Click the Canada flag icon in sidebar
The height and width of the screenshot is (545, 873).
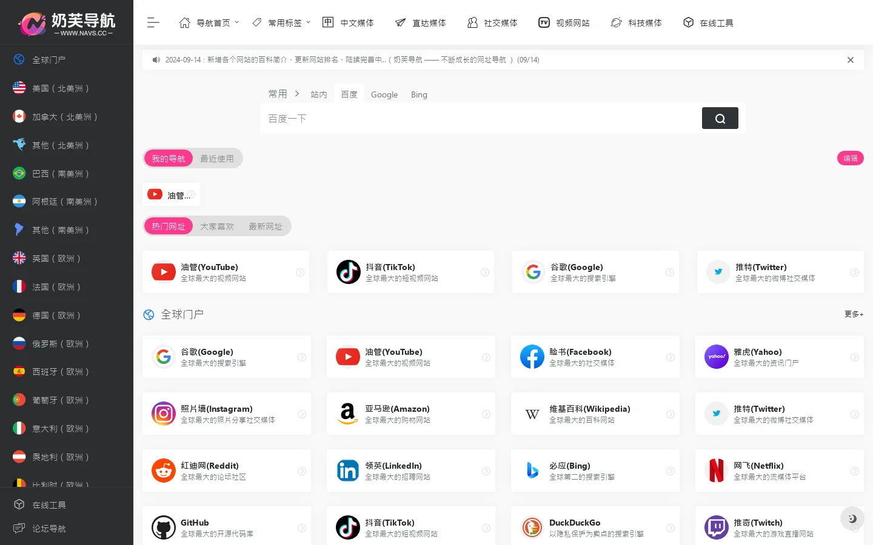point(19,116)
